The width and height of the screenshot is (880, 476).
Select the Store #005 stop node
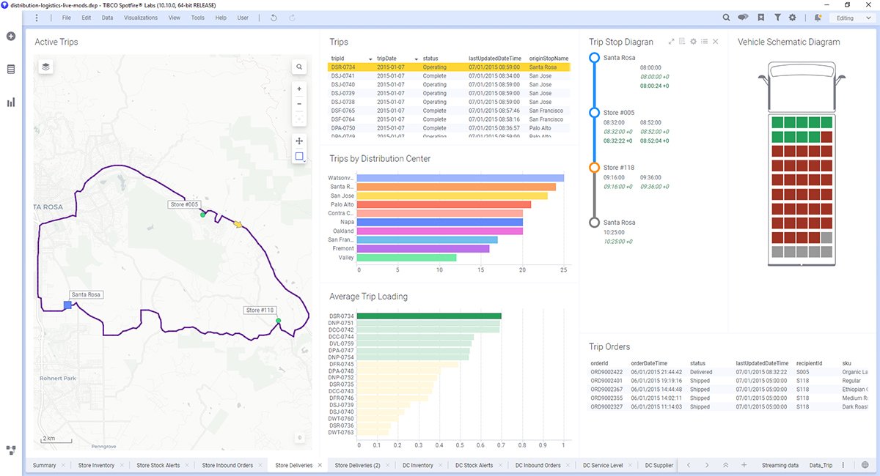click(594, 113)
